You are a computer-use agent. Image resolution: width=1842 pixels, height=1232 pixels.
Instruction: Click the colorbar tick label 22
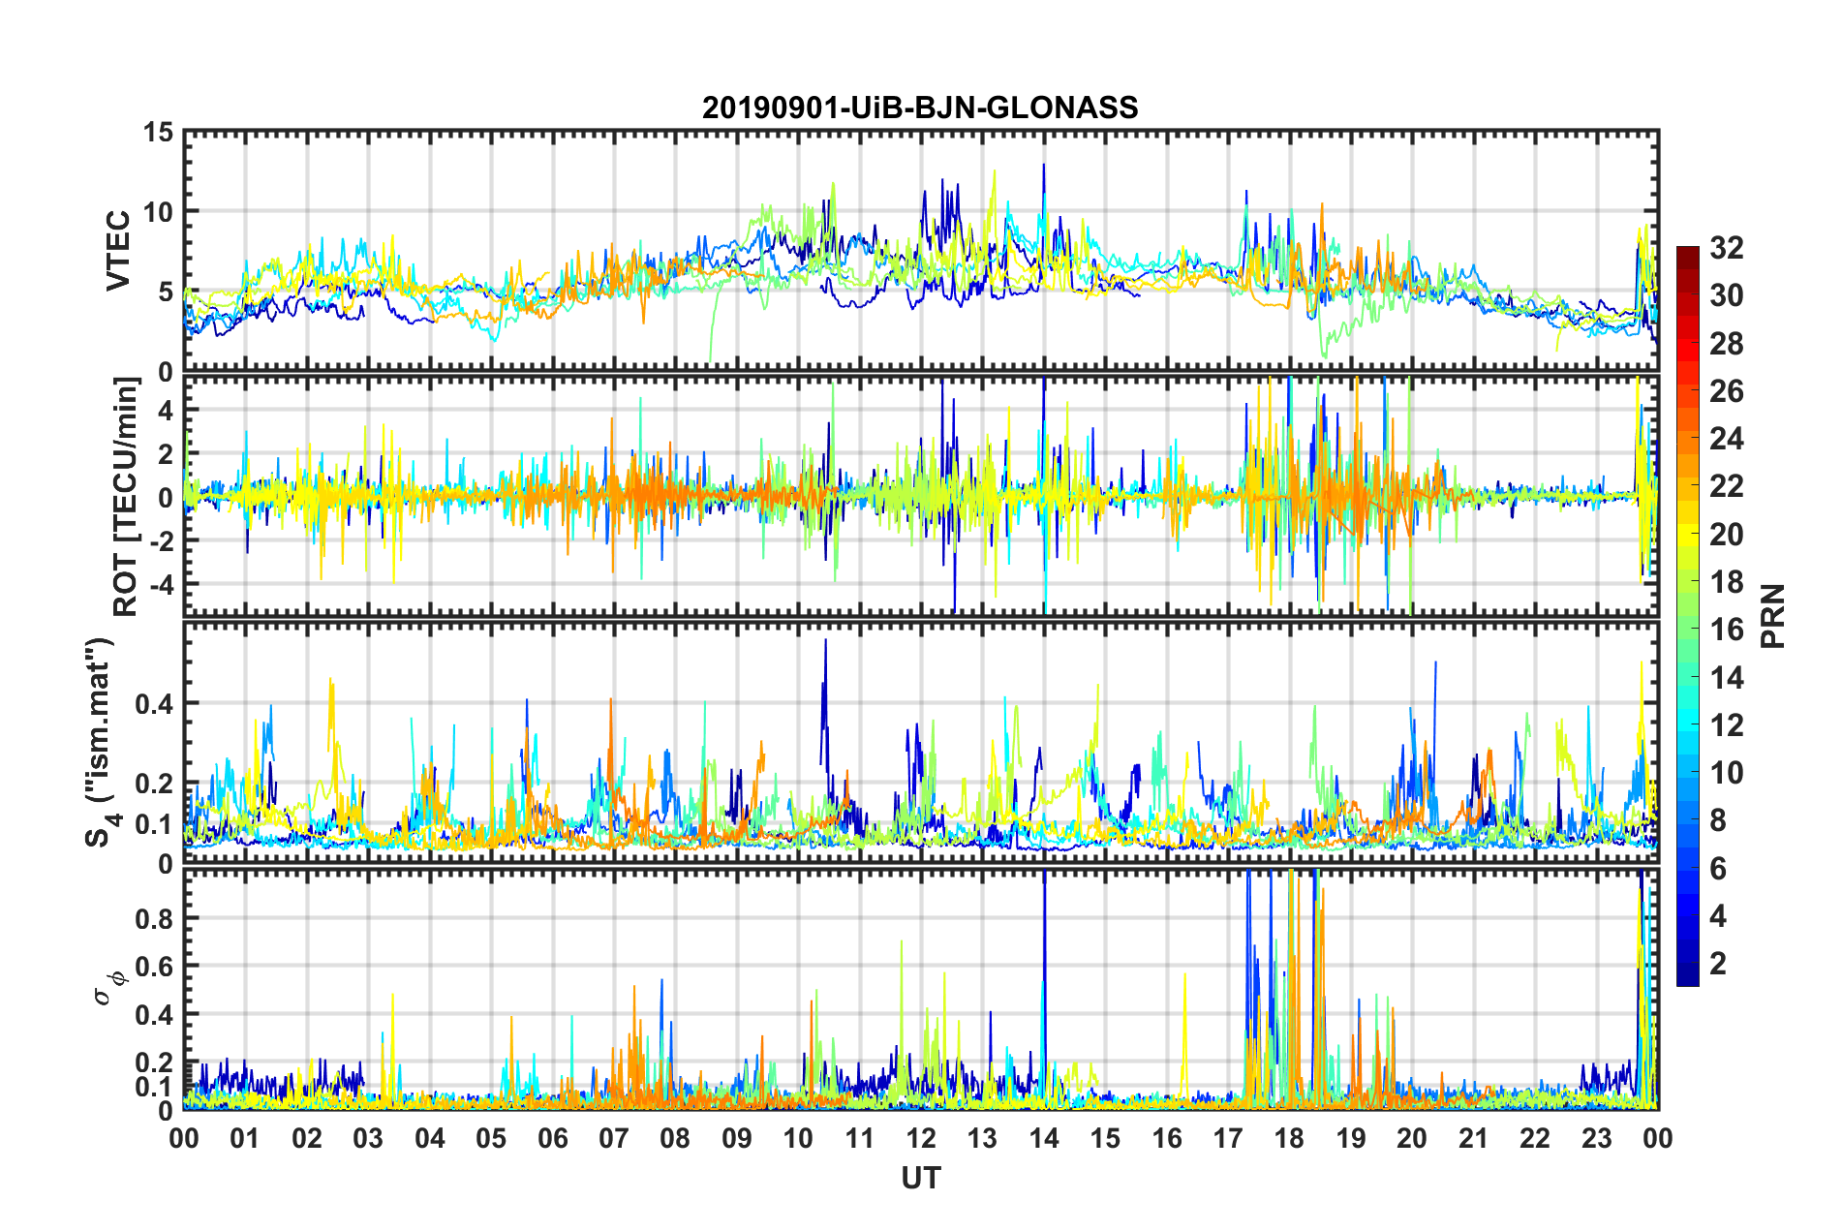click(x=1727, y=486)
